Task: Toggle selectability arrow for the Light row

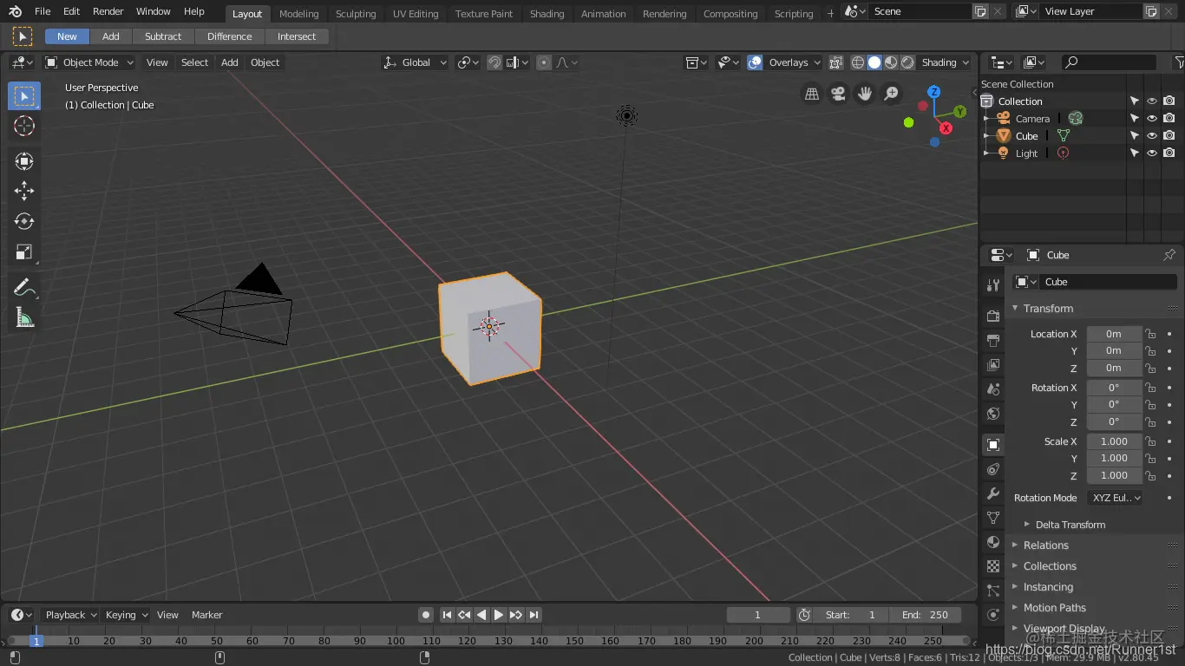Action: coord(1135,153)
